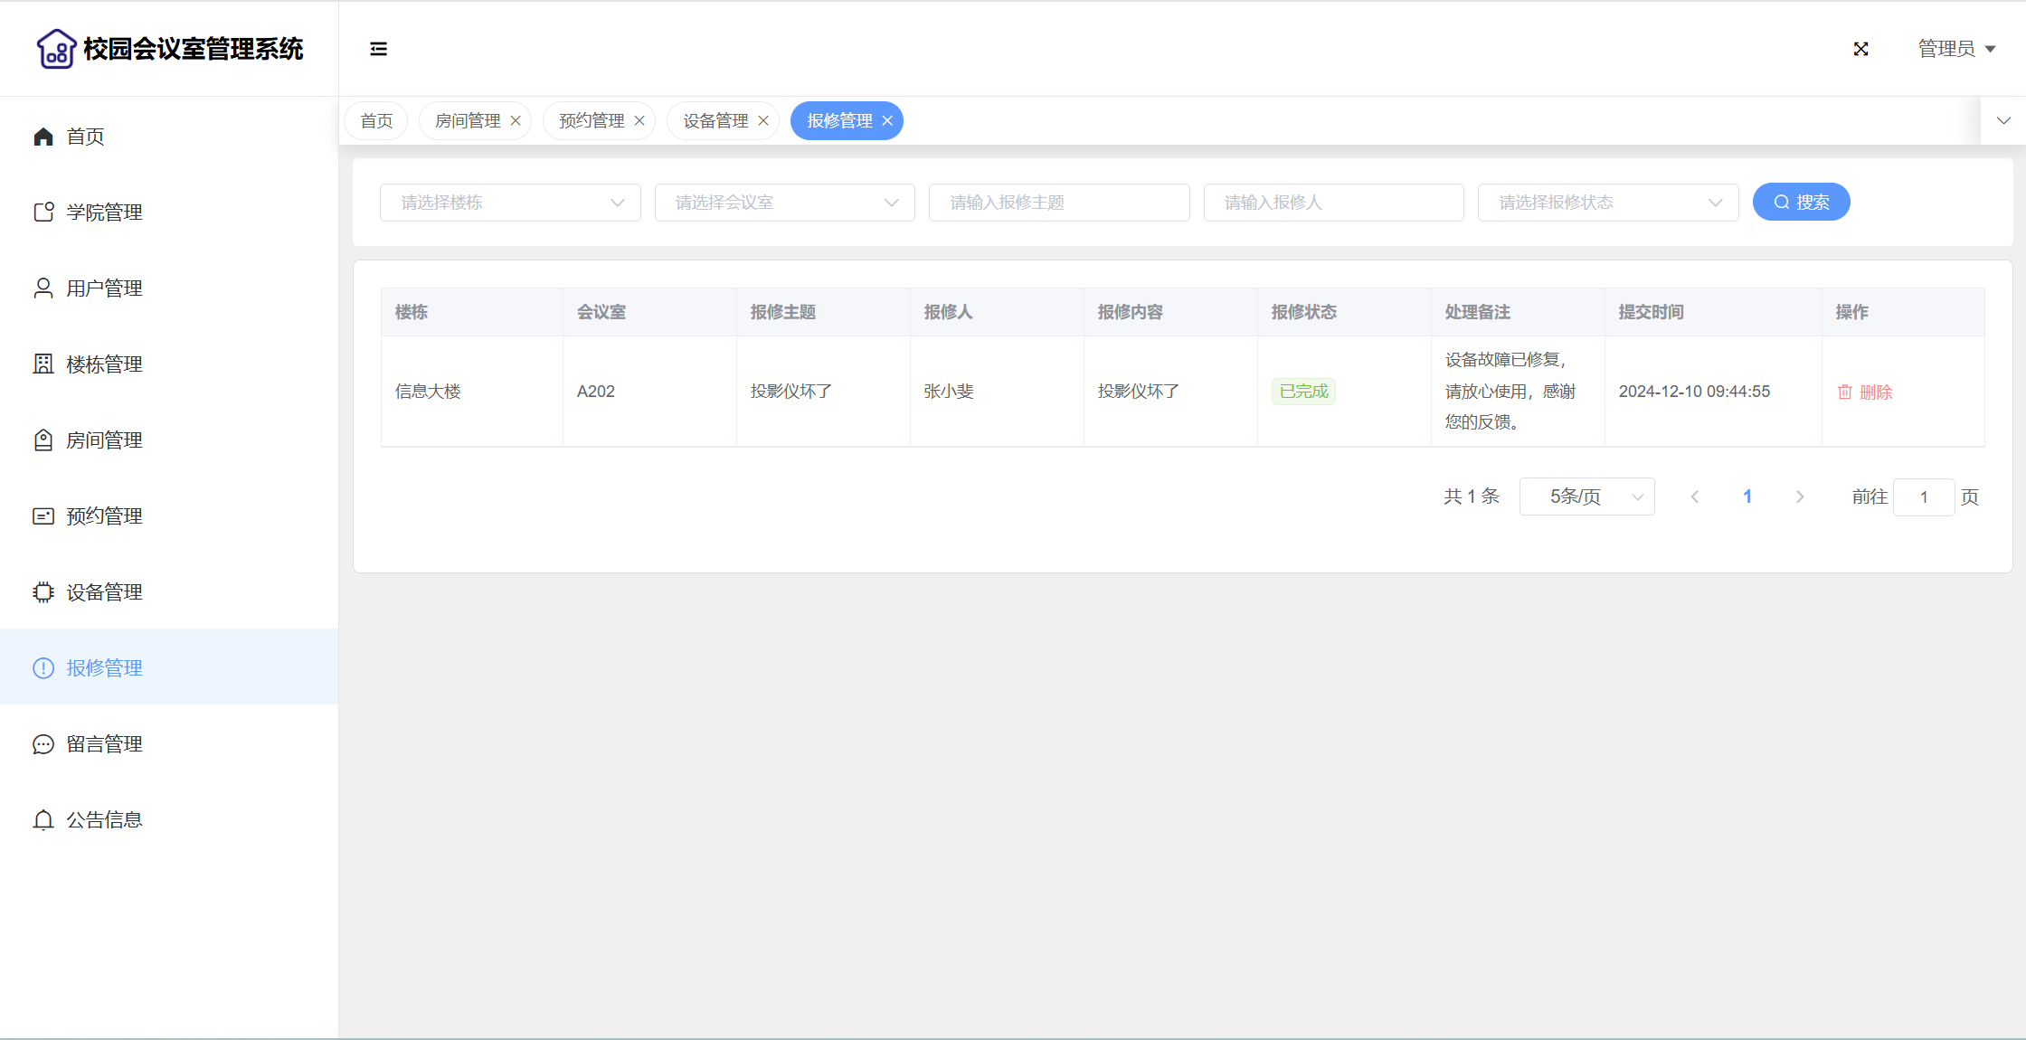The width and height of the screenshot is (2026, 1040).
Task: Click the 公告信息 bell menu item
Action: pos(104,820)
